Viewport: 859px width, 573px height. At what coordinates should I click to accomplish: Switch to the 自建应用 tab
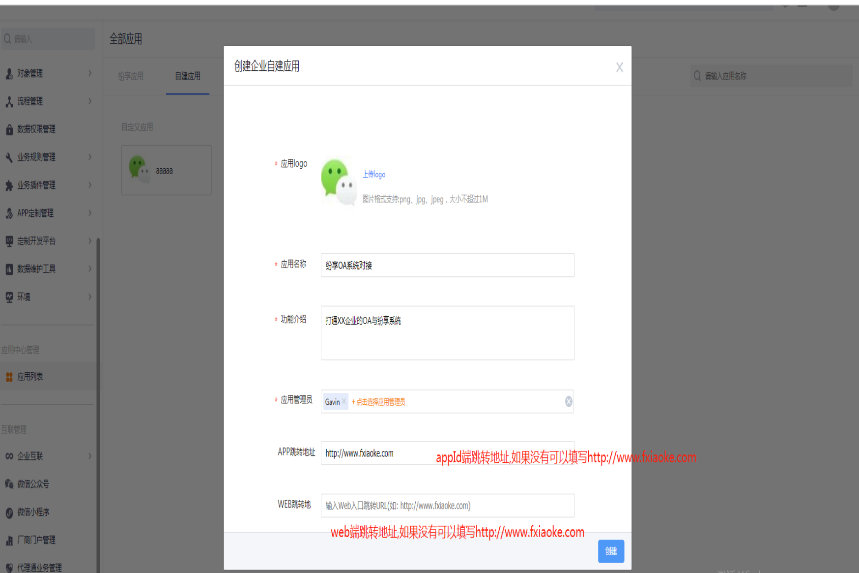coord(188,76)
